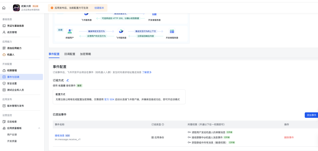Image resolution: width=318 pixels, height=151 pixels.
Task: Click the 添加应用能力 grid icon
Action: tap(4, 48)
